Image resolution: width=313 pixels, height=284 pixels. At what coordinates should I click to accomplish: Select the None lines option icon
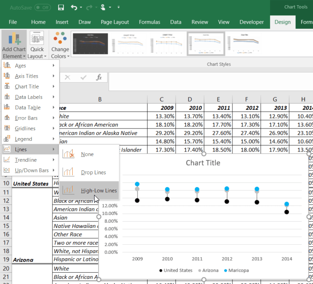68,154
